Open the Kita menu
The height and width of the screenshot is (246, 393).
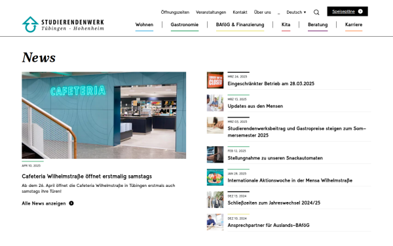pyautogui.click(x=286, y=25)
